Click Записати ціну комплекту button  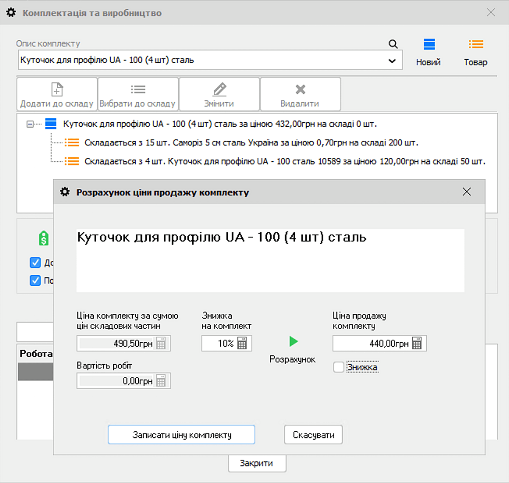click(x=182, y=435)
